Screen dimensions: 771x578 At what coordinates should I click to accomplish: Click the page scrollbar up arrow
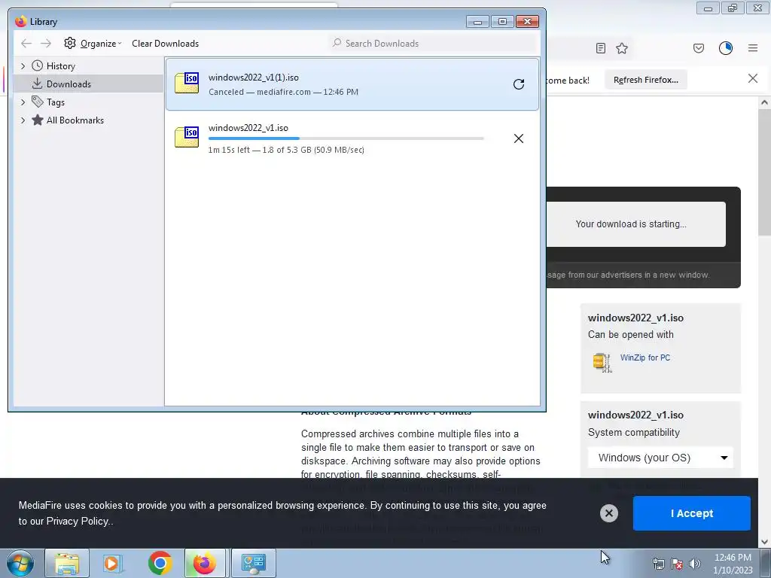[764, 102]
